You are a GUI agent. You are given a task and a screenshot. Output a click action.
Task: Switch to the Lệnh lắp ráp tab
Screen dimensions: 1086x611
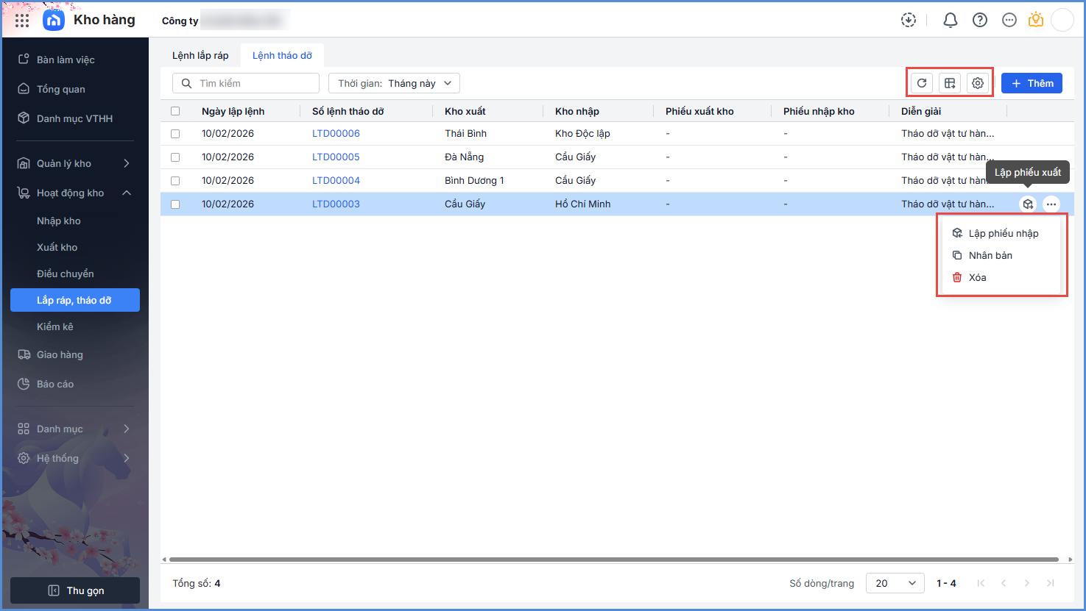[x=200, y=56]
